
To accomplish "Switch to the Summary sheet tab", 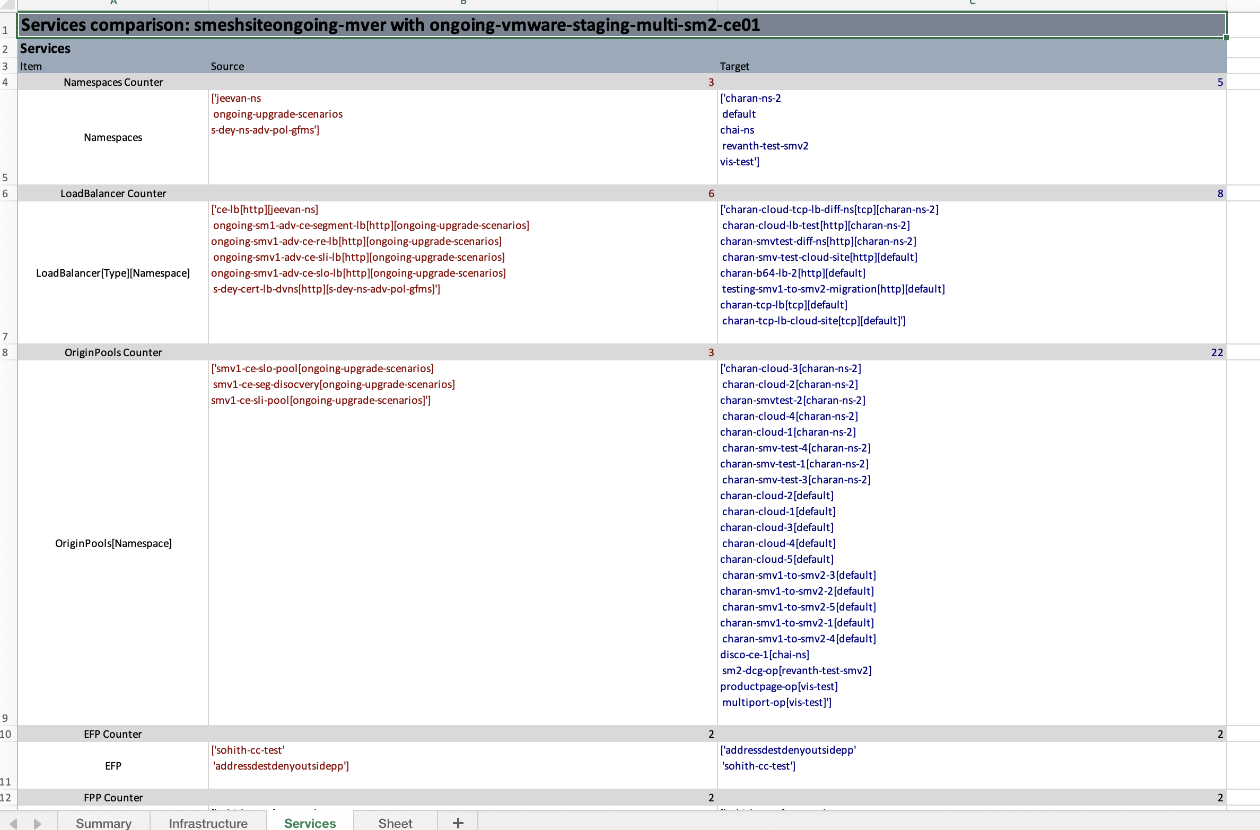I will coord(103,823).
